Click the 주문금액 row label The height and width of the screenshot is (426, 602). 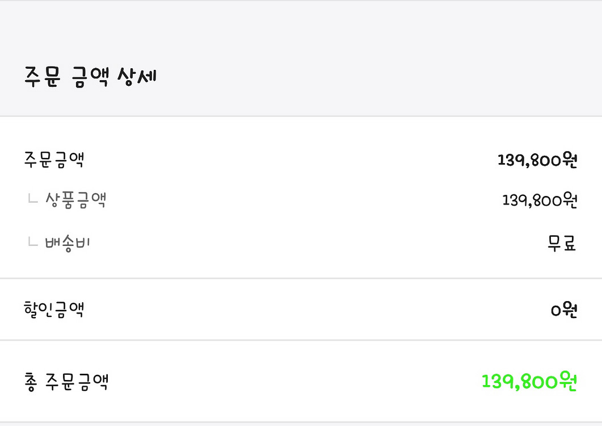54,160
